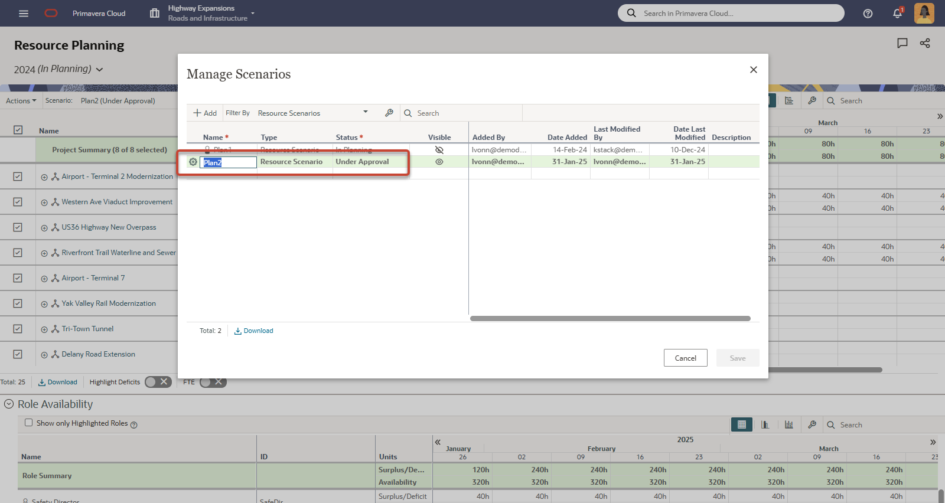This screenshot has width=945, height=503.
Task: Open wrench settings in project toolbar
Action: 812,101
